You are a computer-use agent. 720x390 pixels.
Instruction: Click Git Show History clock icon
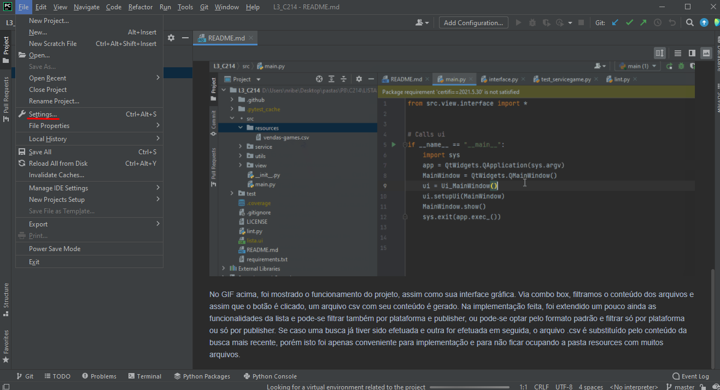pyautogui.click(x=658, y=23)
